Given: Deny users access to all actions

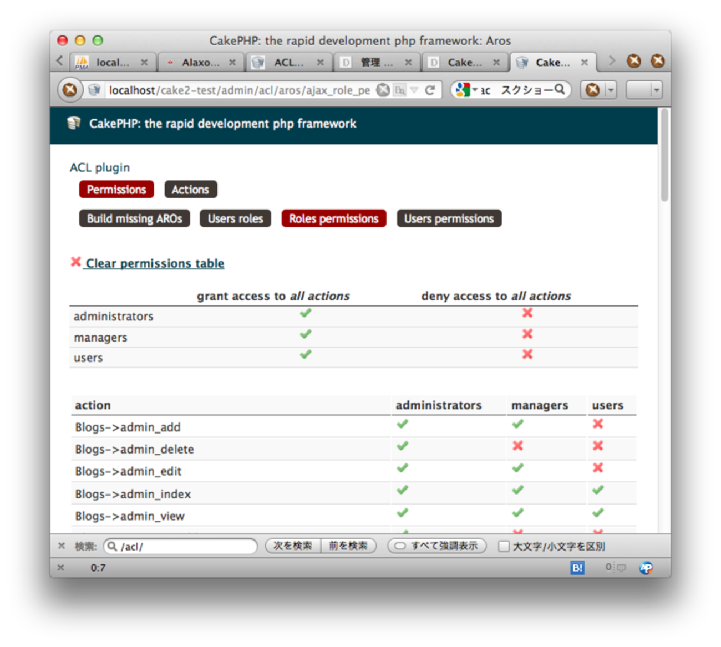Looking at the screenshot, I should click(x=527, y=354).
